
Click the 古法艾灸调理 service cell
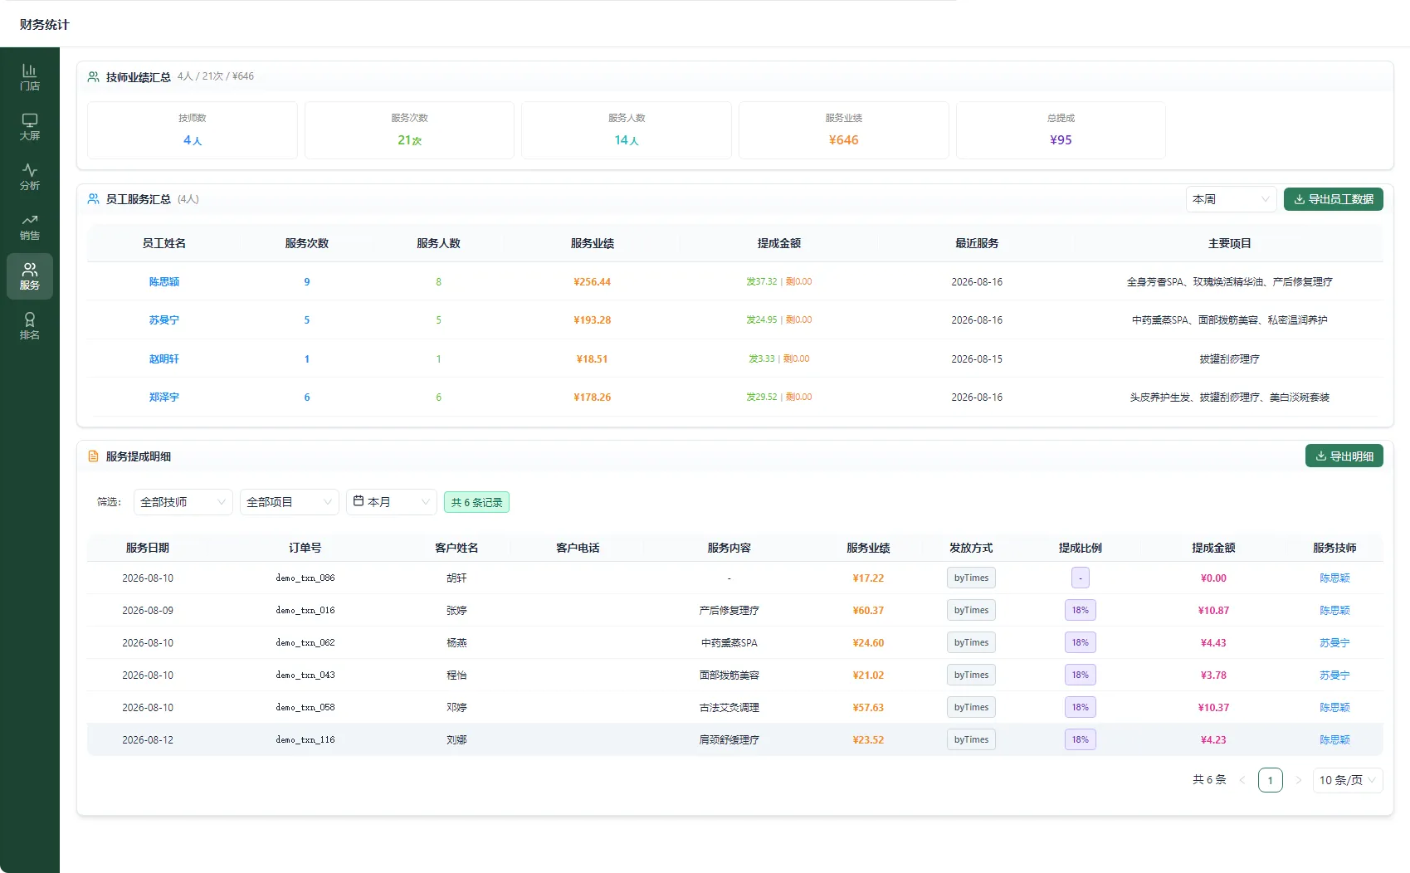(x=729, y=708)
